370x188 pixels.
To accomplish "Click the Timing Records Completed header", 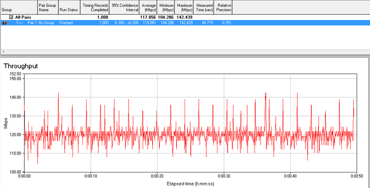I will (x=95, y=7).
